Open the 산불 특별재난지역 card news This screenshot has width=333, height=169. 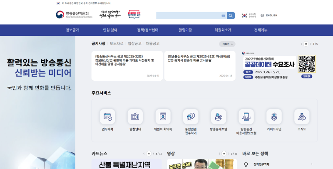tap(127, 164)
